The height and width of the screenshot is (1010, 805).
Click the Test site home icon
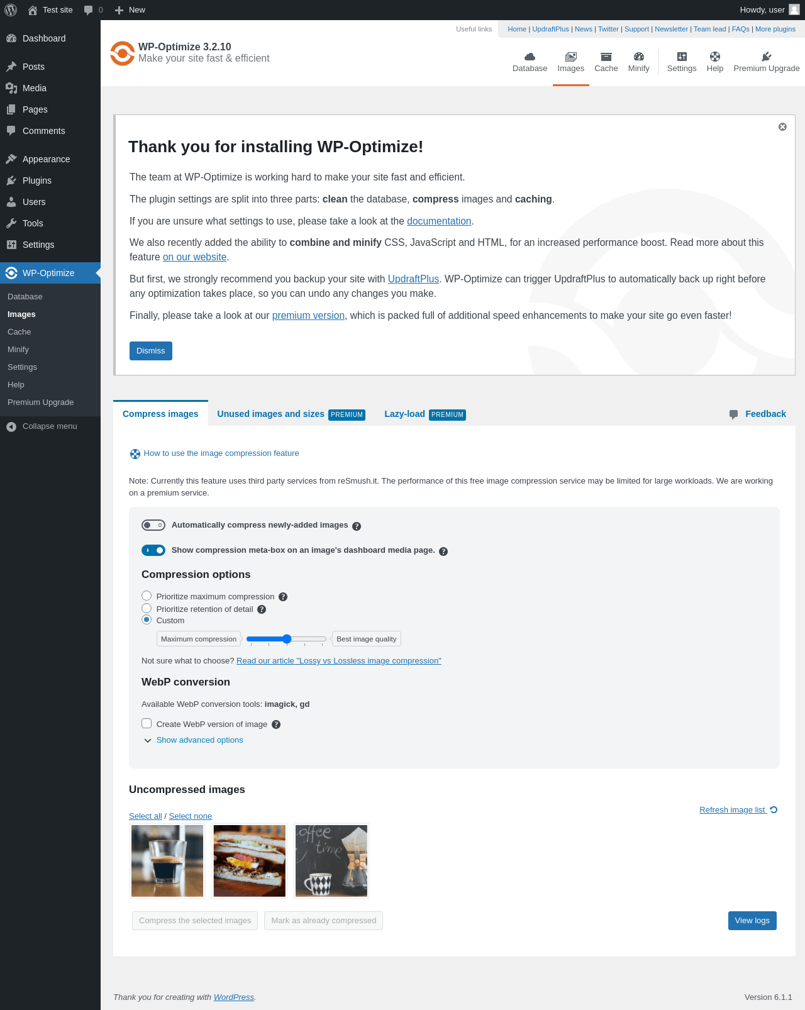[x=33, y=10]
